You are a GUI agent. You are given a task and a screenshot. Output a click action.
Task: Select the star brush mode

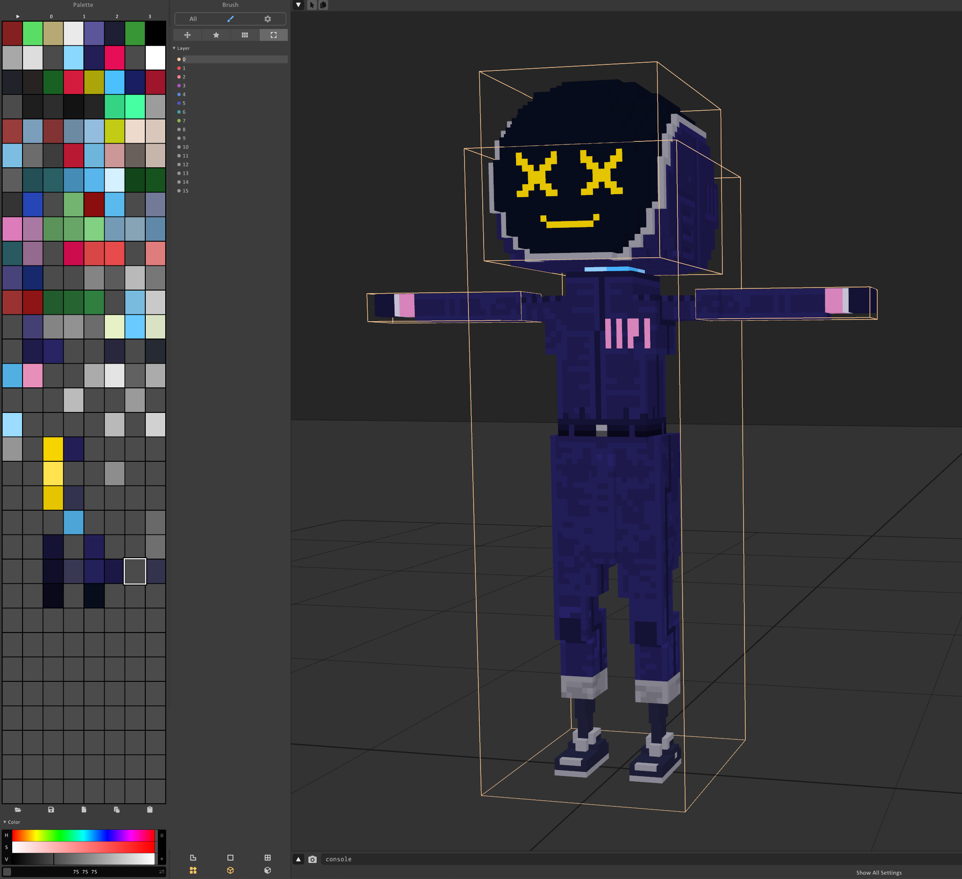coord(216,35)
